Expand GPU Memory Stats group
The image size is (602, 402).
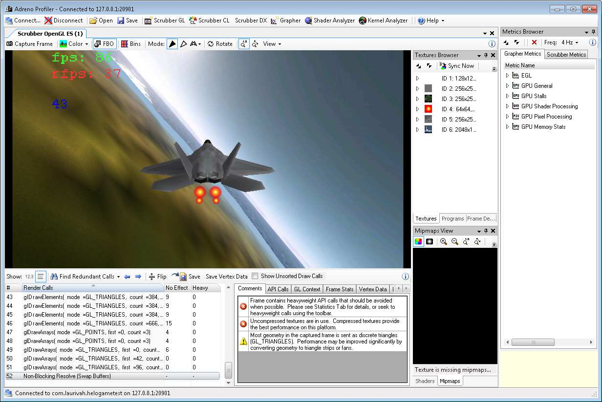click(508, 127)
